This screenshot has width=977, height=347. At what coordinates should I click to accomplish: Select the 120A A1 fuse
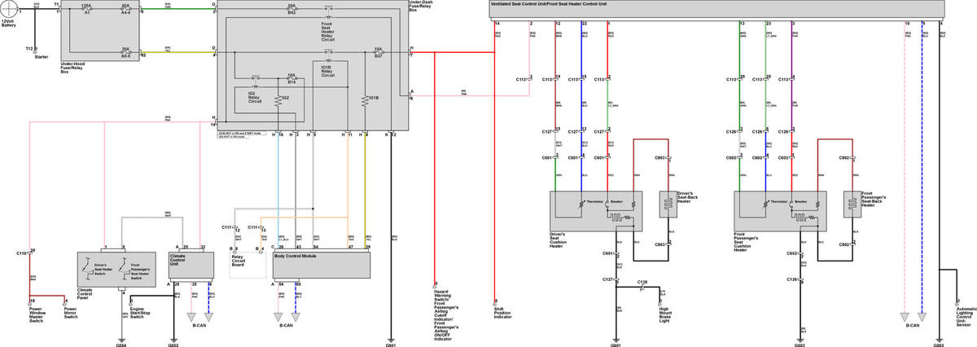click(x=86, y=9)
